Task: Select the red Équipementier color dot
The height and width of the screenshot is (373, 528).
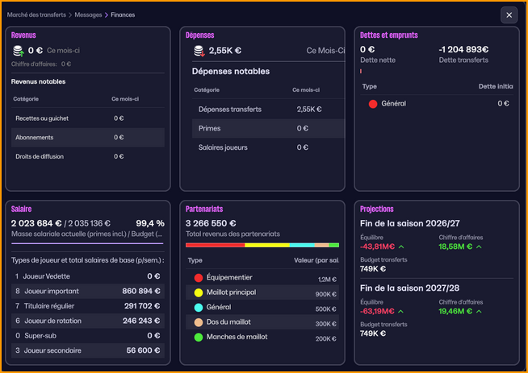Action: pyautogui.click(x=199, y=278)
